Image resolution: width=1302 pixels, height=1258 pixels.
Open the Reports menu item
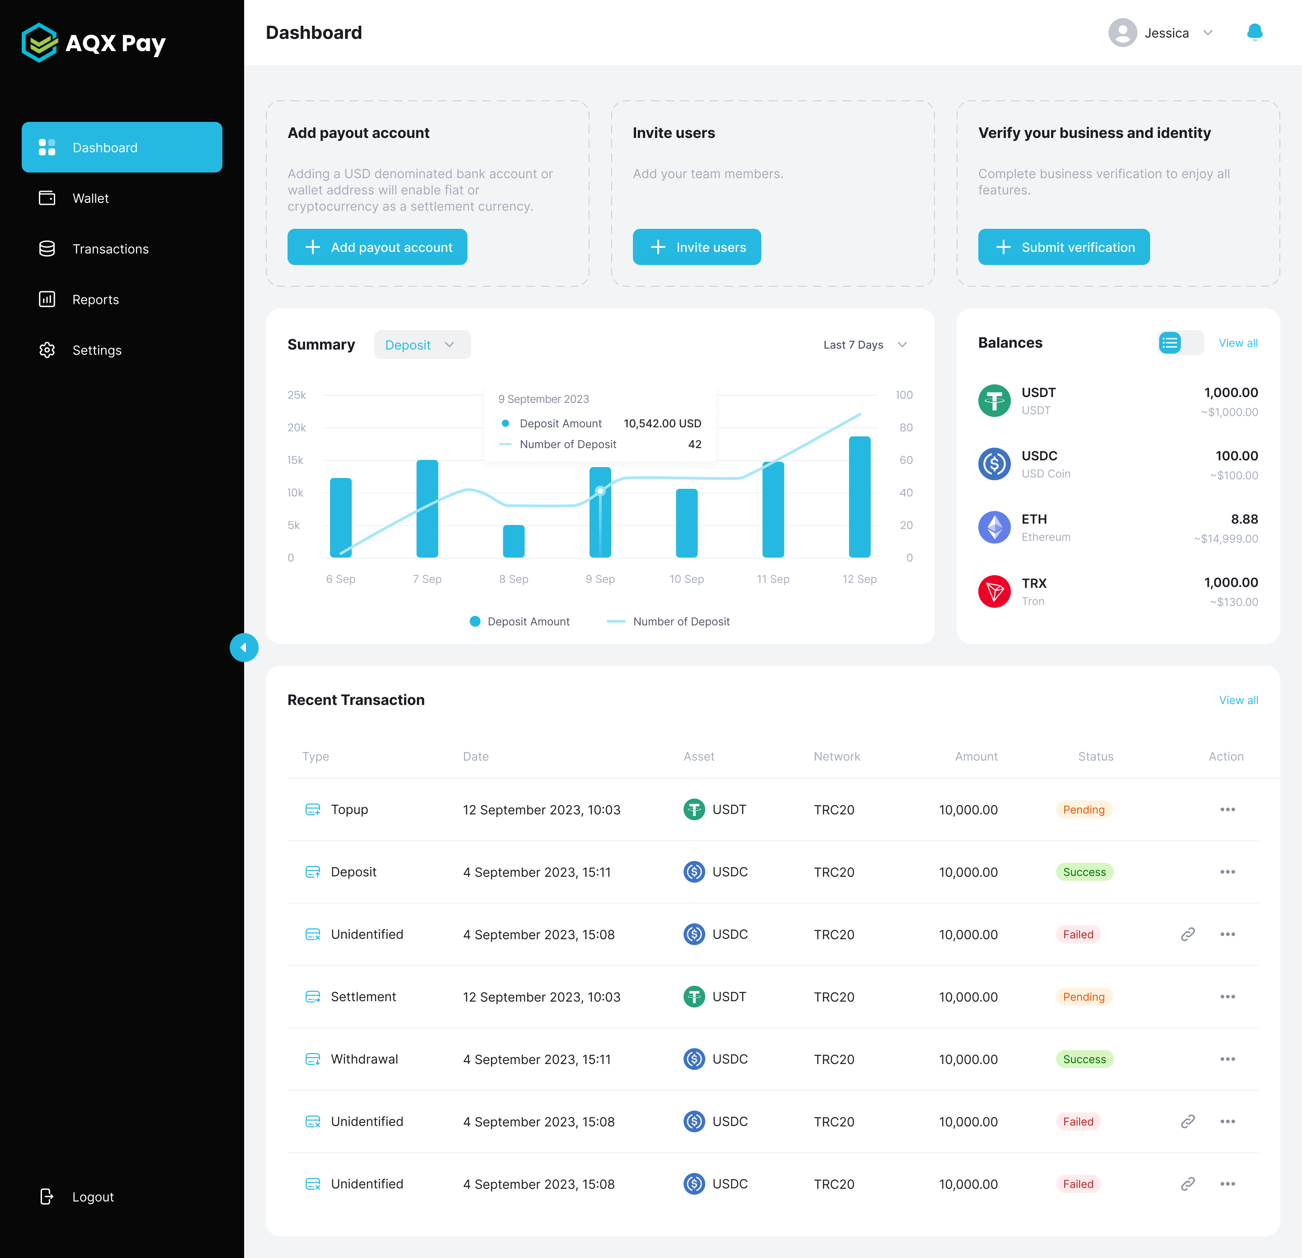pyautogui.click(x=122, y=300)
